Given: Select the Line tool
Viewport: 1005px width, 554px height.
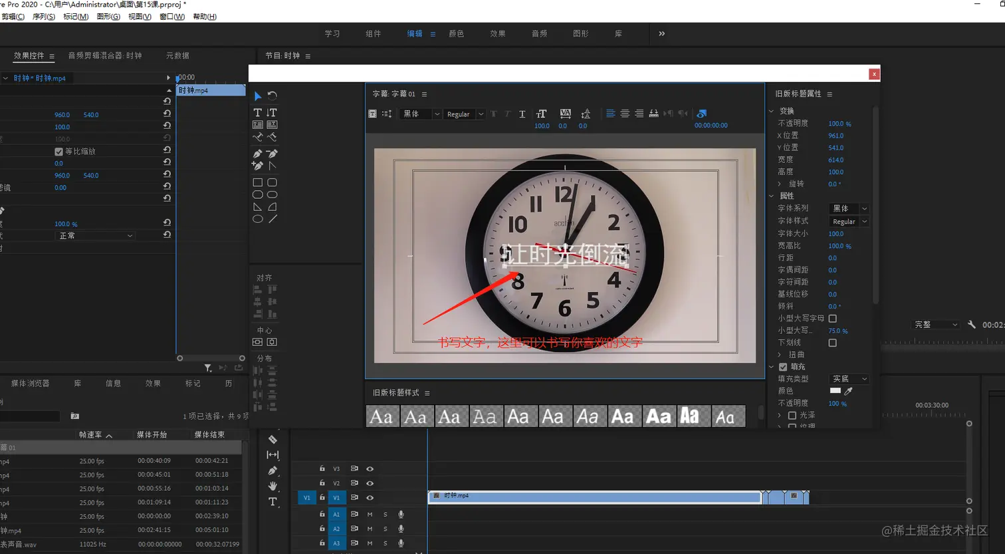Looking at the screenshot, I should [272, 219].
